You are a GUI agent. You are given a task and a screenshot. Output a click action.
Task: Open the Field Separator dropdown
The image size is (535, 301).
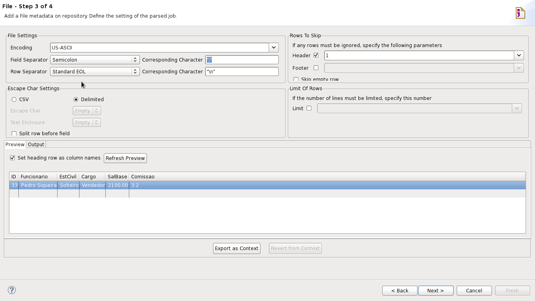135,60
